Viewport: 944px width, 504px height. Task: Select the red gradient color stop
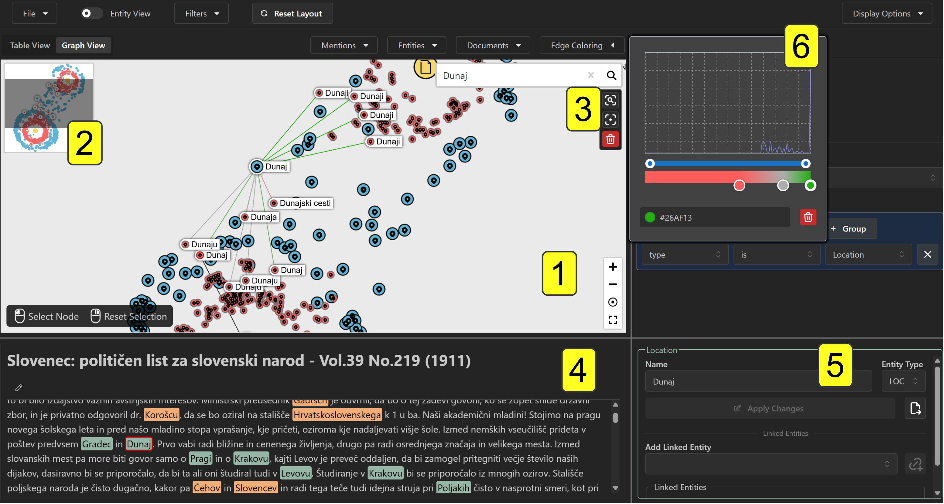coord(739,185)
